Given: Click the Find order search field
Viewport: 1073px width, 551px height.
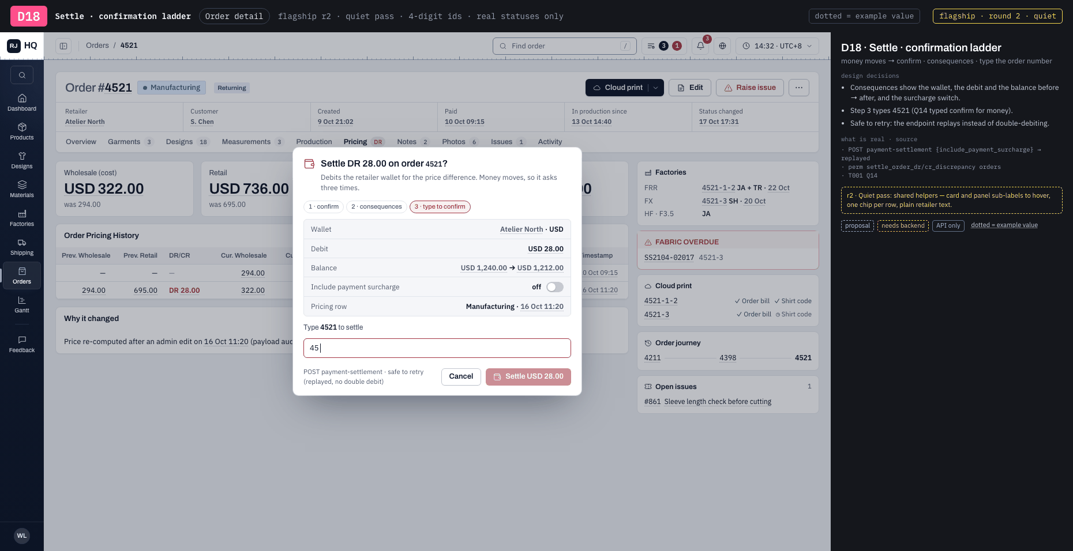Looking at the screenshot, I should pyautogui.click(x=565, y=46).
